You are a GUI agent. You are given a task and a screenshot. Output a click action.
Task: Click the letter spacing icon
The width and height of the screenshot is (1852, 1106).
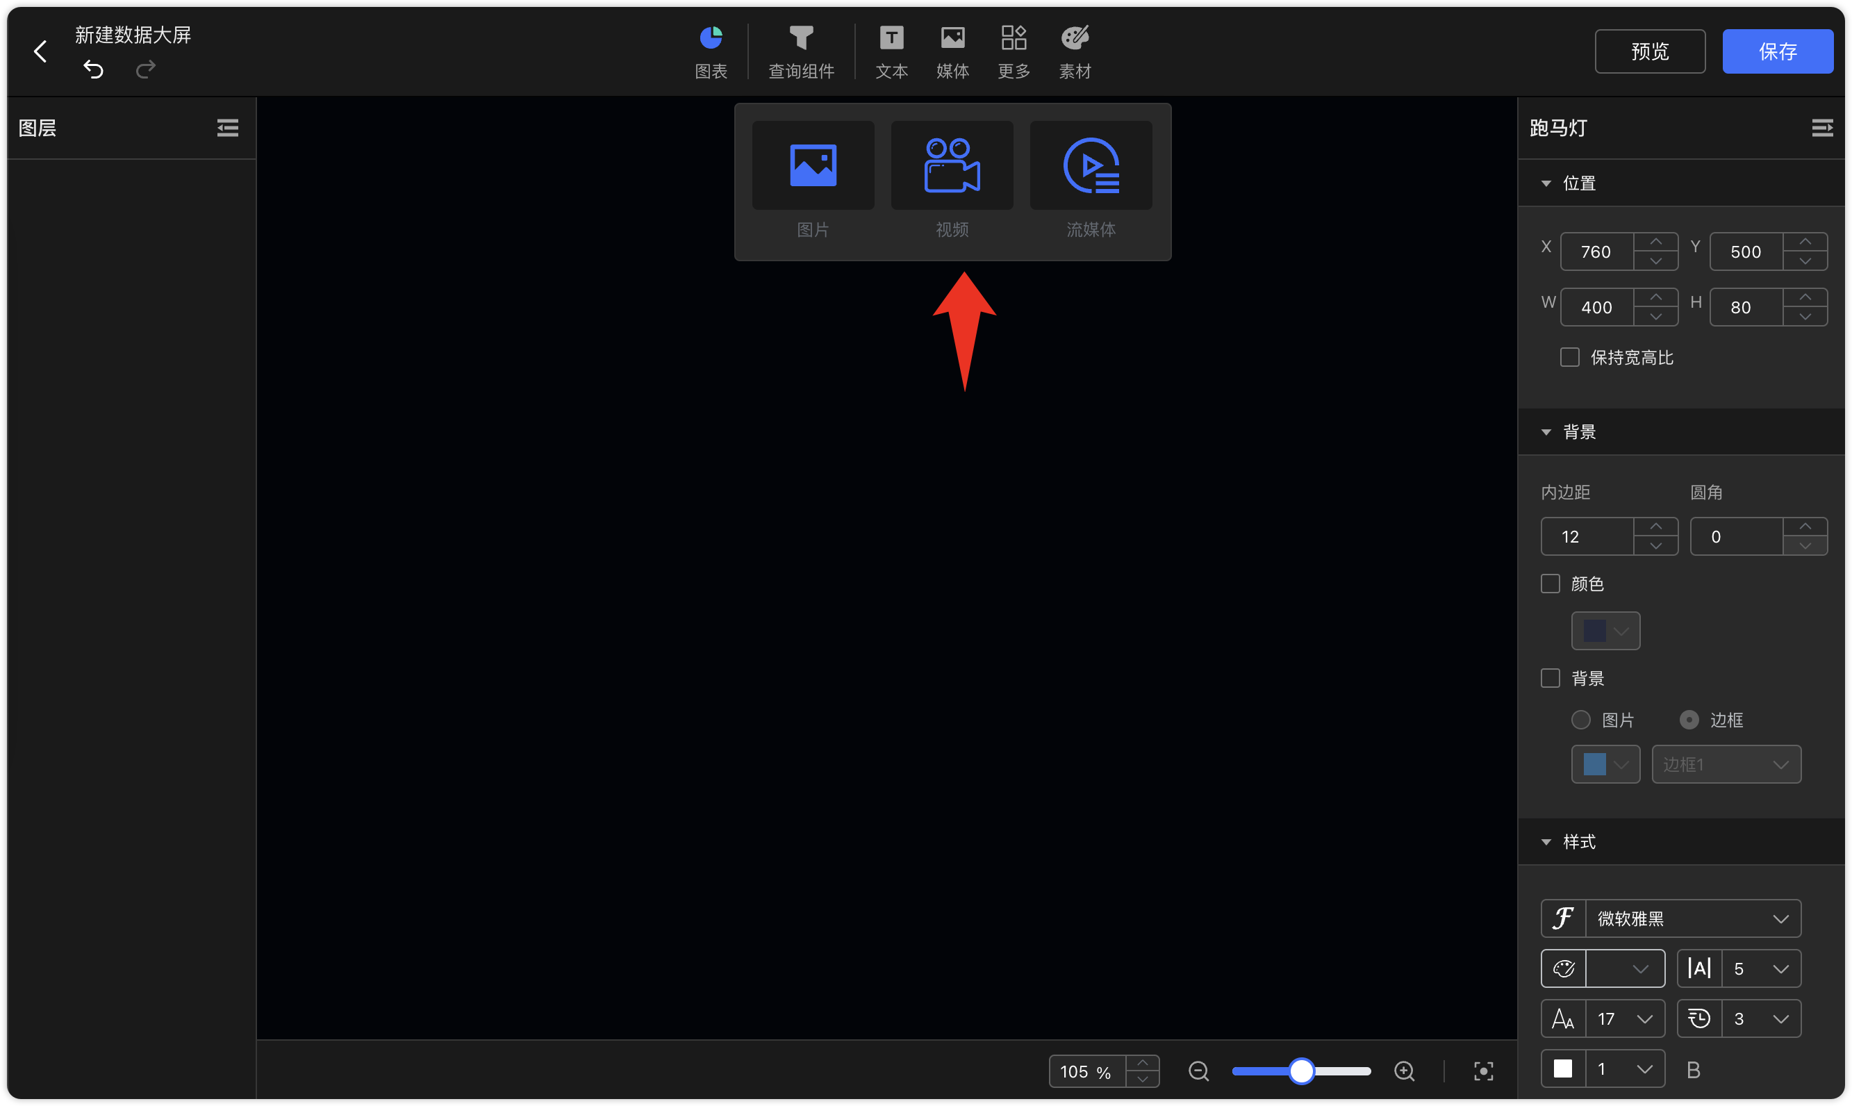(1699, 968)
